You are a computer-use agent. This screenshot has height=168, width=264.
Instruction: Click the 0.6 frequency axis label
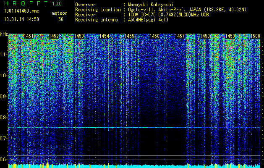click(4, 160)
